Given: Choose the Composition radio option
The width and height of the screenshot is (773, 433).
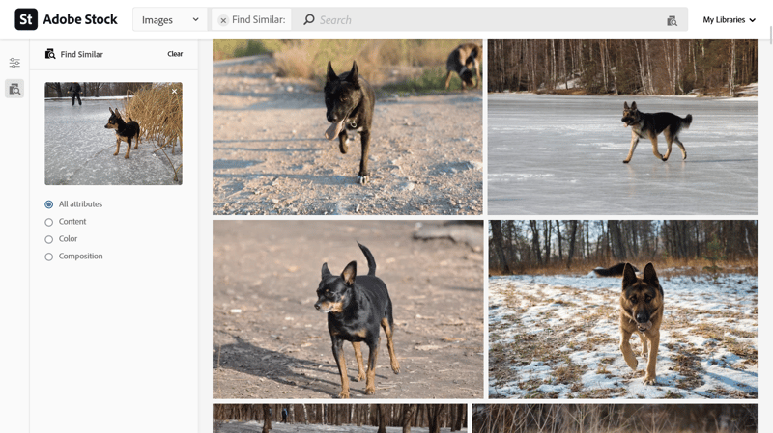Looking at the screenshot, I should [49, 257].
